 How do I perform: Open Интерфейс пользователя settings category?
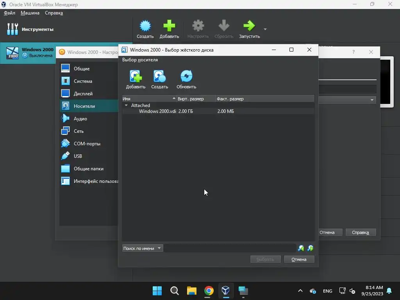coord(89,181)
